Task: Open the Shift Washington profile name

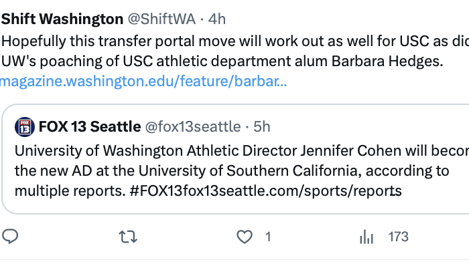Action: click(62, 19)
